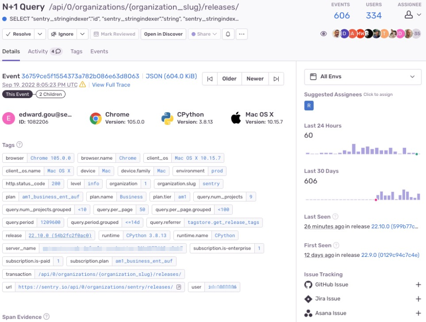
Task: Open first seen release 22.9.0 link
Action: 390,255
